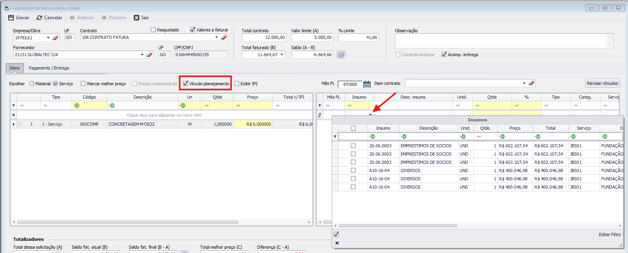Expand the Total faturado (B) dropdown
Screen dimensions: 628x253
pos(282,55)
